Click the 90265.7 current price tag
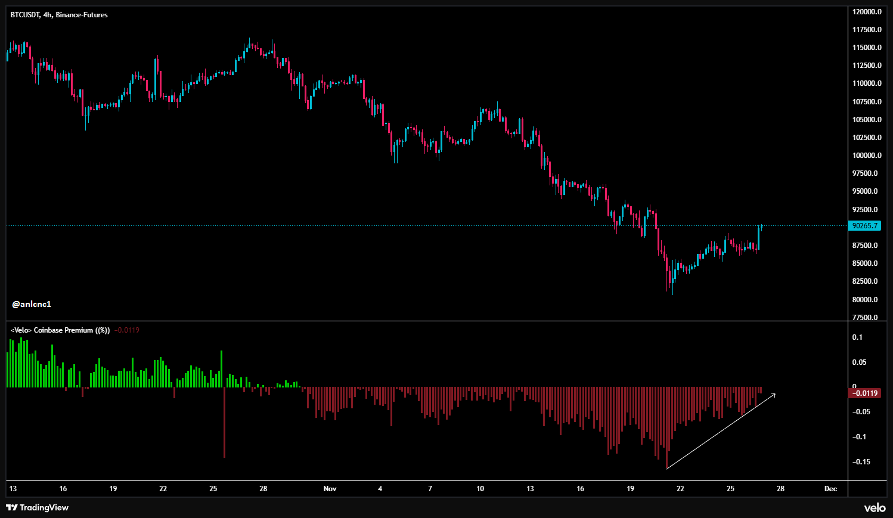 coord(864,226)
